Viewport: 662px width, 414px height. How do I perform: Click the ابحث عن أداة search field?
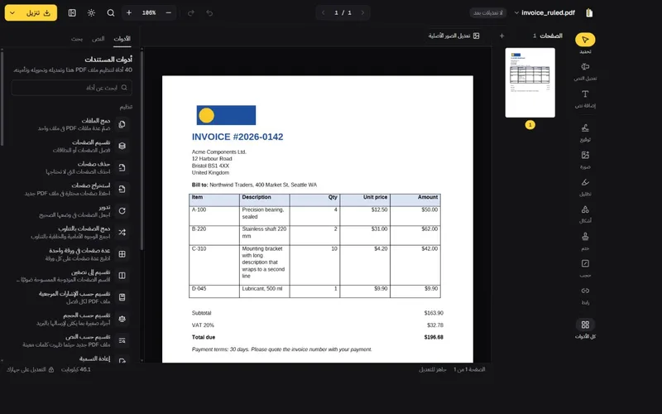pos(71,88)
